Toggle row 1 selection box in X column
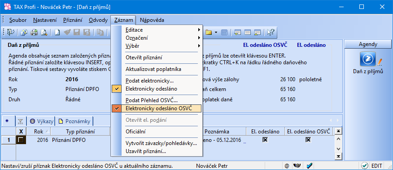 [x=21, y=140]
